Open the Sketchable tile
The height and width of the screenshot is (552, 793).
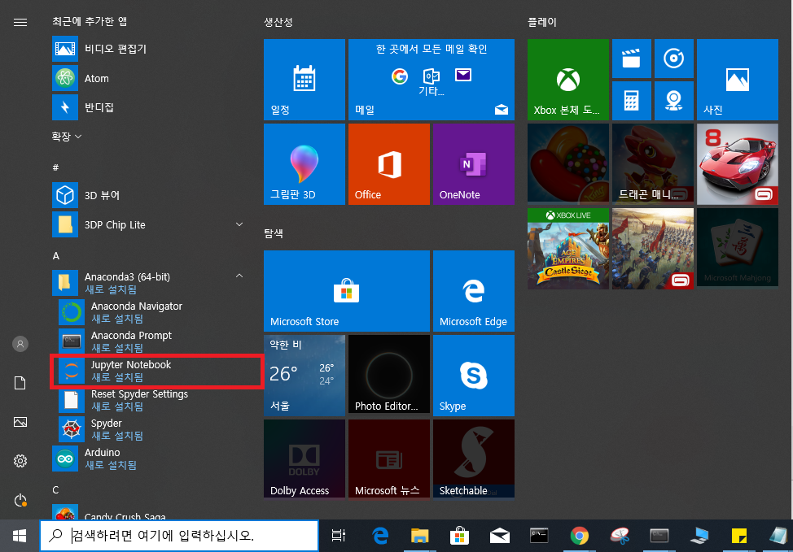pos(473,459)
